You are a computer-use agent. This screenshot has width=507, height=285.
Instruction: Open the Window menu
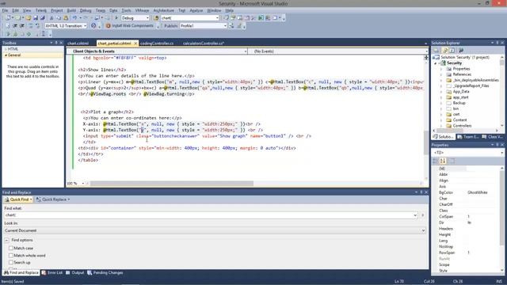(x=214, y=10)
